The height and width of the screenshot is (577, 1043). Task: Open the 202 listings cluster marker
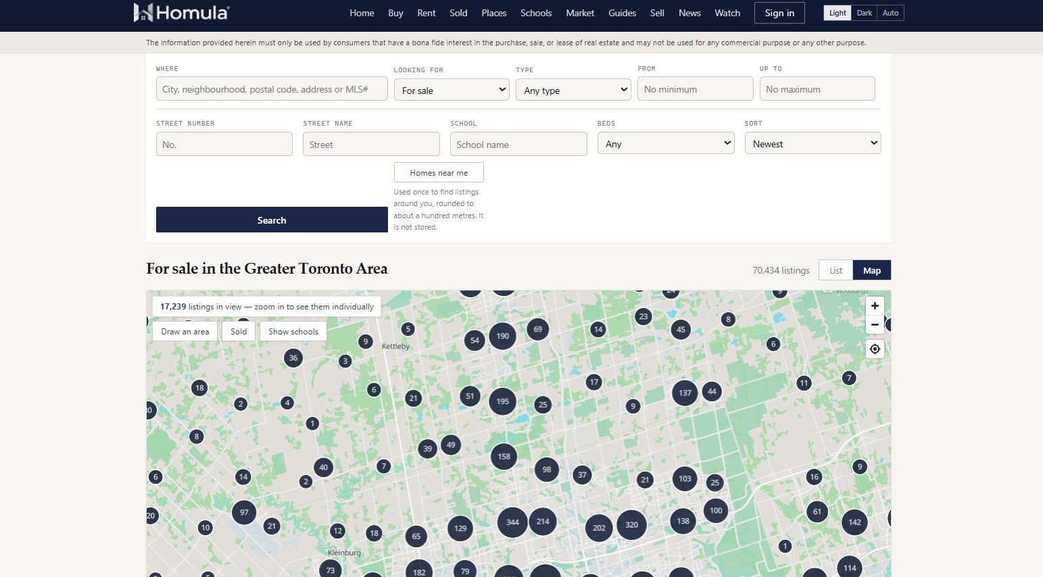point(599,528)
